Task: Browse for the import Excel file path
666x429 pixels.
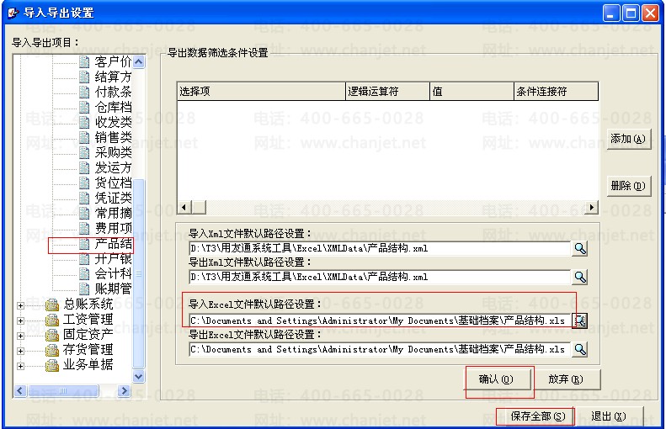Action: tap(580, 320)
